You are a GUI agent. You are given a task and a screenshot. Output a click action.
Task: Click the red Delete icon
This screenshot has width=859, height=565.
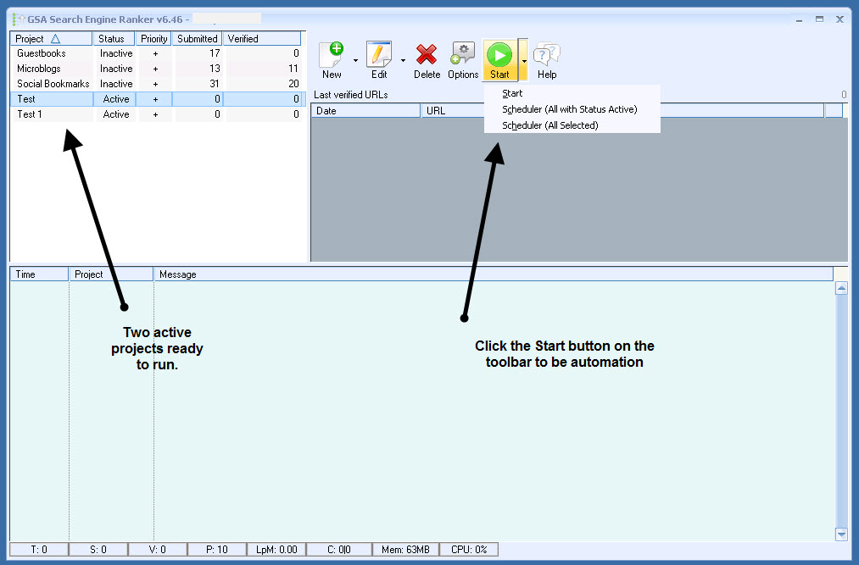pyautogui.click(x=427, y=56)
